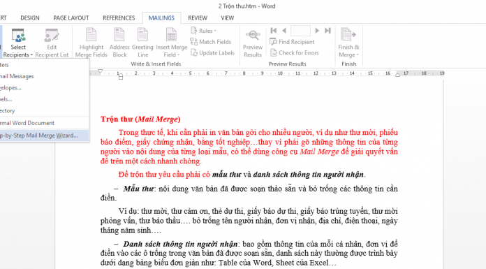Click first line indent marker on ruler
The width and height of the screenshot is (486, 269).
(100, 71)
